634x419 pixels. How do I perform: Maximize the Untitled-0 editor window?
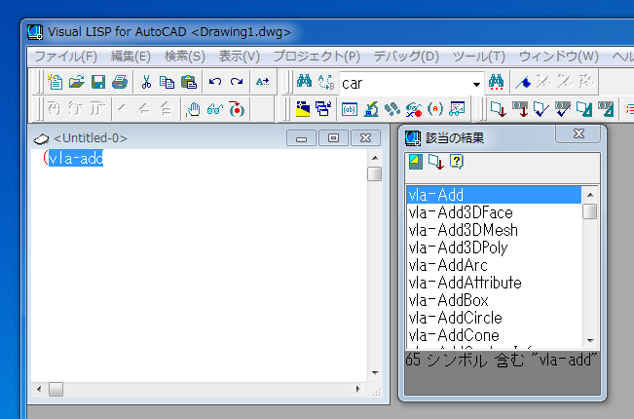point(333,138)
